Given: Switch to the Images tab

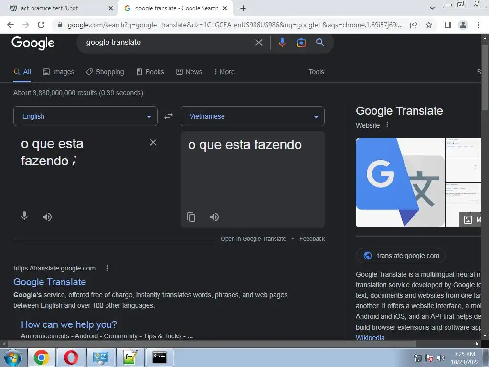Looking at the screenshot, I should tap(59, 72).
